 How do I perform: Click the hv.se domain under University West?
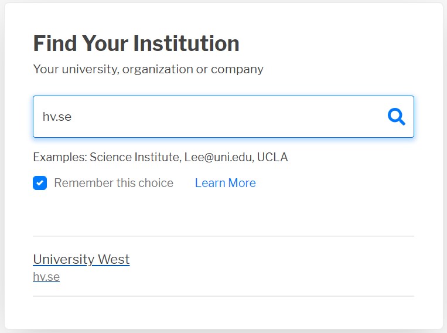point(46,277)
